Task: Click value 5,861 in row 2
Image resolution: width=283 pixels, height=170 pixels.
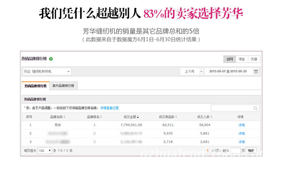Action: pos(205,133)
